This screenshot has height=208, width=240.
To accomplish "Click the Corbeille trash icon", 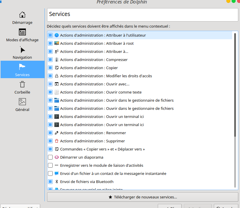I will point(22,85).
